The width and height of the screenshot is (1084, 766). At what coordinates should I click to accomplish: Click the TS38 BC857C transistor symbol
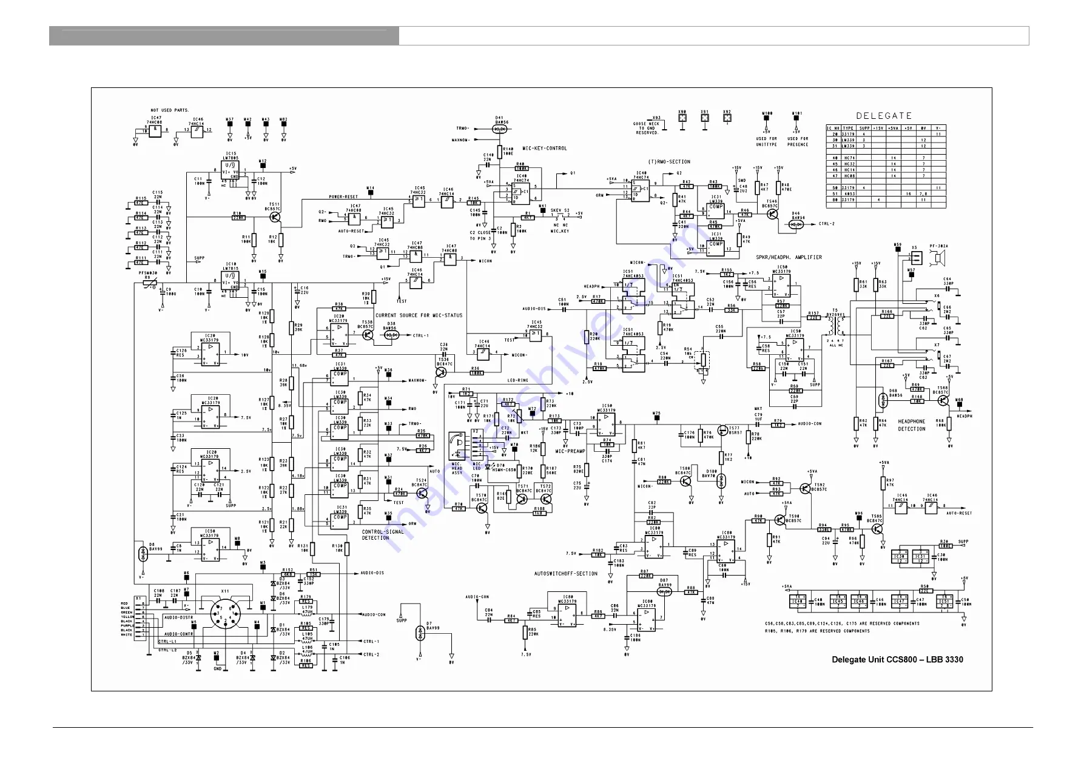[x=367, y=335]
